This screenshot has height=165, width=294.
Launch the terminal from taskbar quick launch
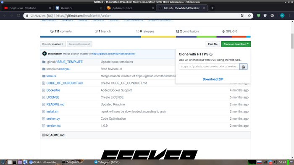(15, 162)
